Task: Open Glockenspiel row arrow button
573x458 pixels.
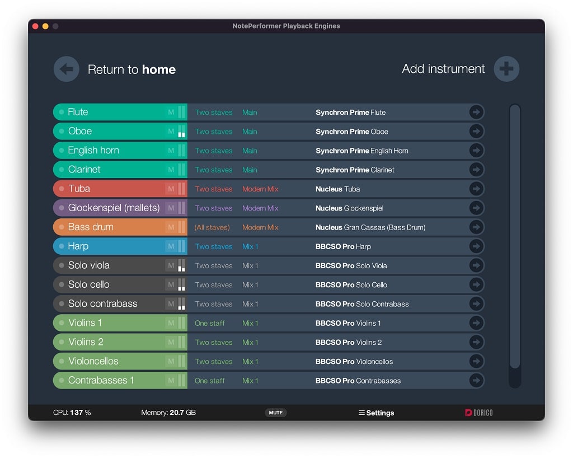Action: (x=476, y=208)
